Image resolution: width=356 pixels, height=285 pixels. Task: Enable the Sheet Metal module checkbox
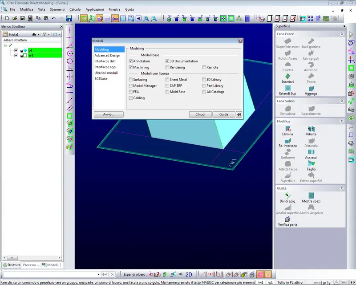point(167,80)
